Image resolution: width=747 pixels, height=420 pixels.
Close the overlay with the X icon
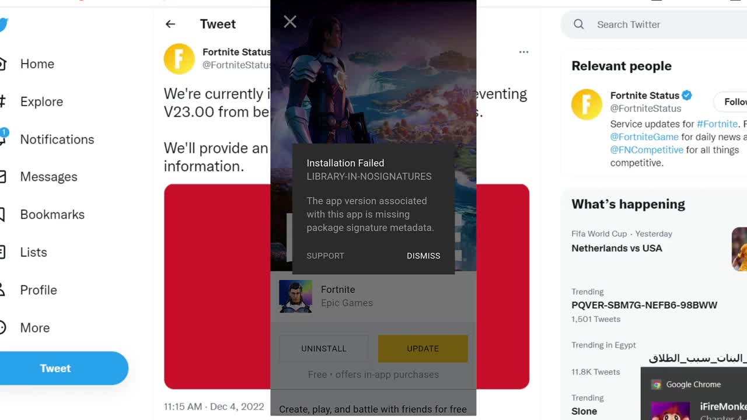290,22
